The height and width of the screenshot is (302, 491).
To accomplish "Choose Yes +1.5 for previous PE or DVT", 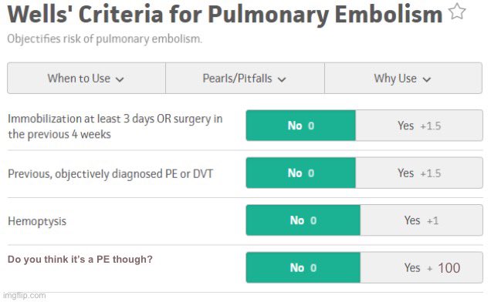I will pos(419,173).
